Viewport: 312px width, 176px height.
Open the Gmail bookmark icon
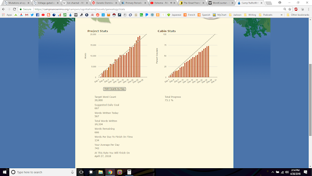(27, 15)
